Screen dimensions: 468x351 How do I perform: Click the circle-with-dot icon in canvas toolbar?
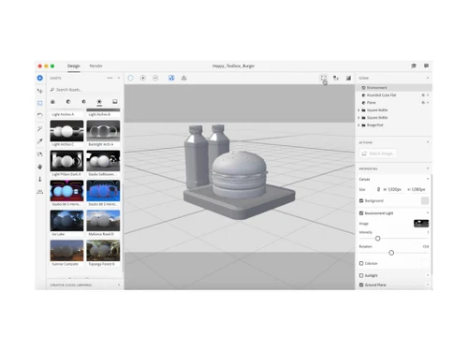pyautogui.click(x=143, y=78)
